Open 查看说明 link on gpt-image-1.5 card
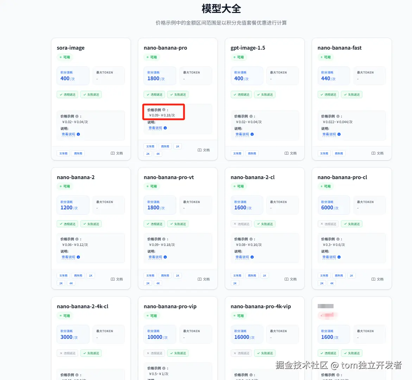412x380 pixels. [x=242, y=134]
